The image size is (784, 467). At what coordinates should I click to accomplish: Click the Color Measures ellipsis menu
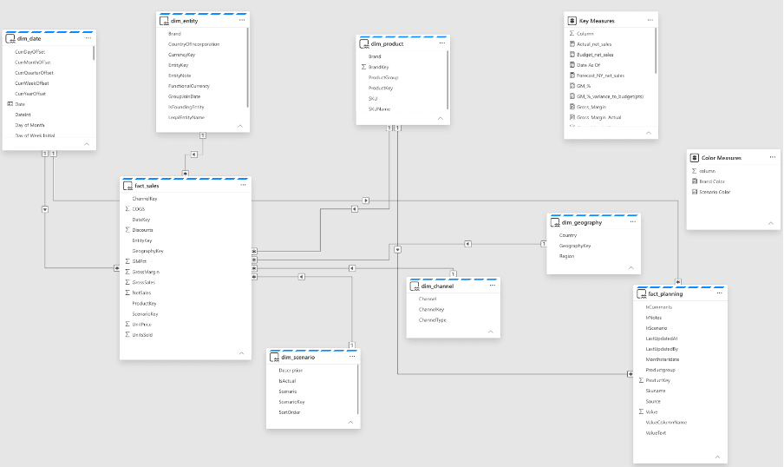[773, 157]
